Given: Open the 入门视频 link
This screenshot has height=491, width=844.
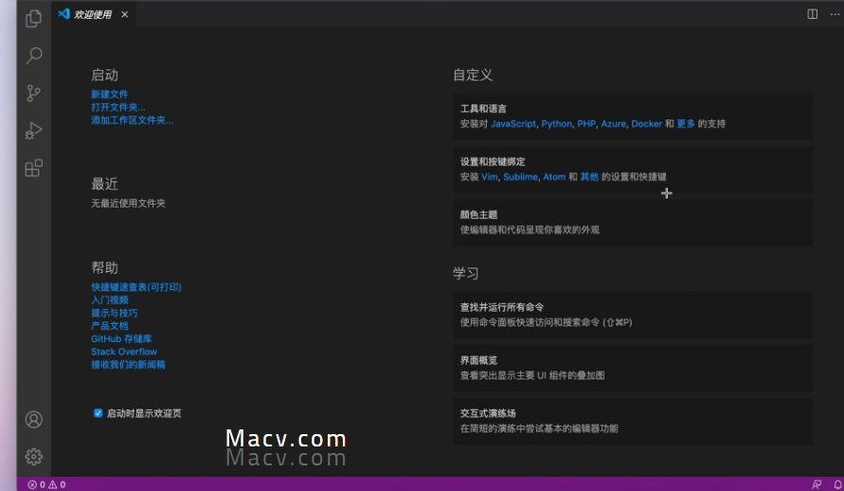Looking at the screenshot, I should click(x=109, y=300).
